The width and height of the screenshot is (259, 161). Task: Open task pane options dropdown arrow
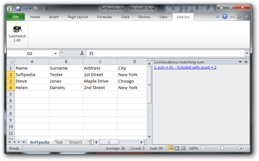(x=240, y=62)
